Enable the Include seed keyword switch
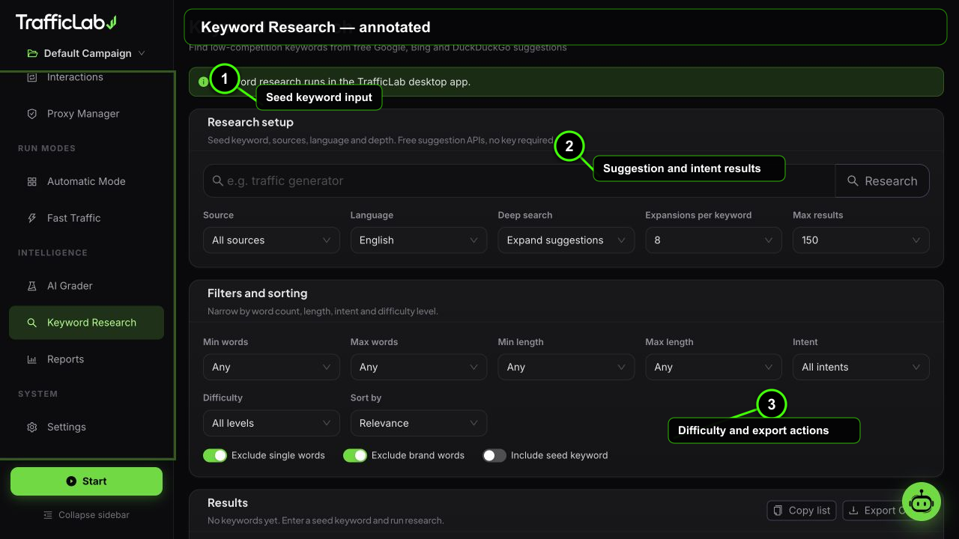The width and height of the screenshot is (959, 539). (x=494, y=455)
